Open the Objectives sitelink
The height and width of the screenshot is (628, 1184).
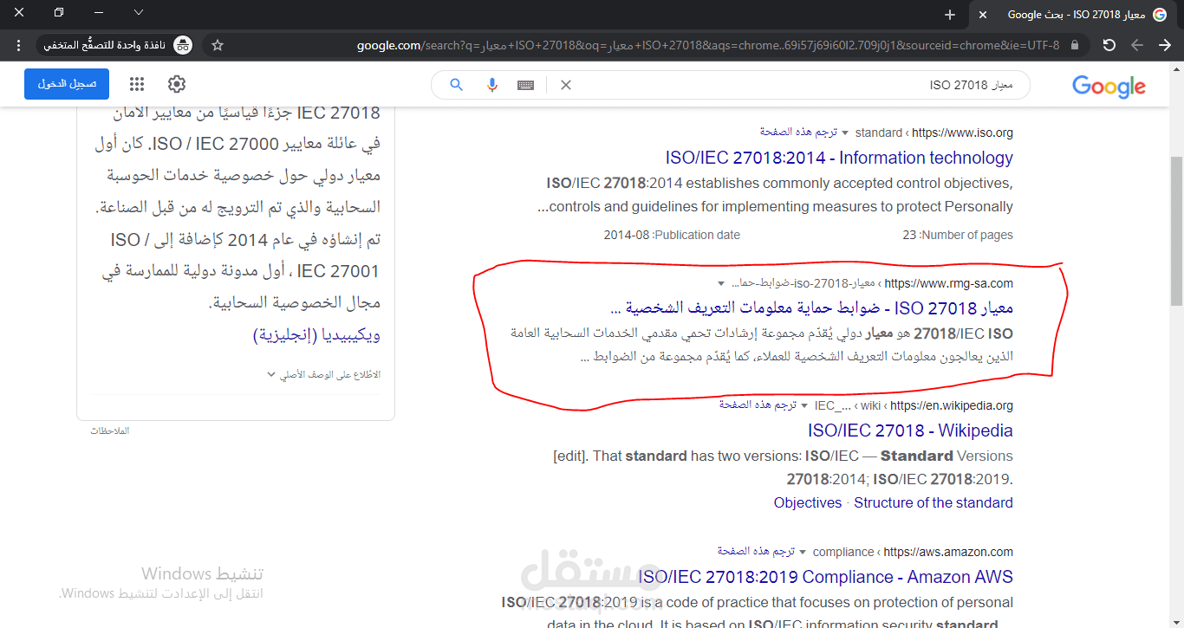click(808, 502)
